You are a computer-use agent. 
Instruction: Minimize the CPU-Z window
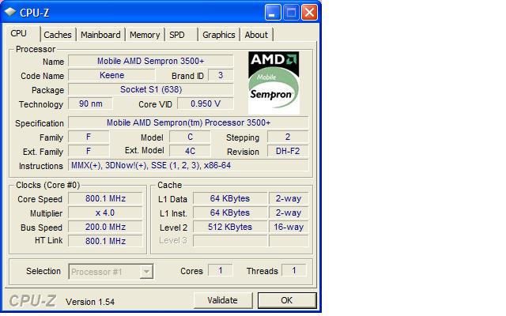[x=273, y=13]
